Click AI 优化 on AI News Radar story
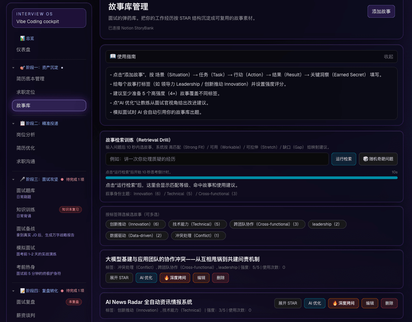Viewport: 412px width, 322px height. click(x=315, y=303)
